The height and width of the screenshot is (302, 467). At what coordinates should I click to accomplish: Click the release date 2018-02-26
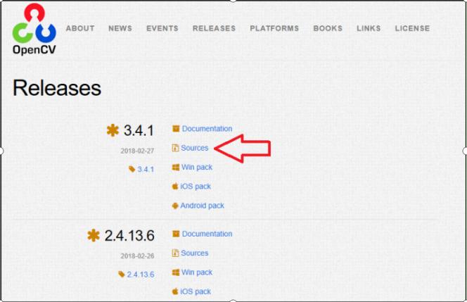point(137,256)
